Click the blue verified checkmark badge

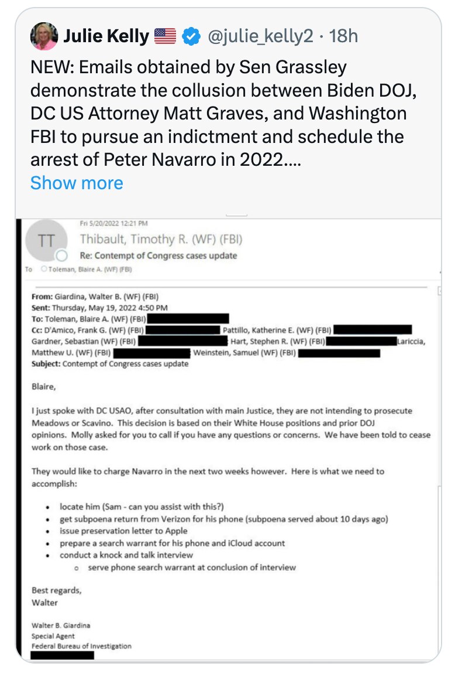(192, 36)
